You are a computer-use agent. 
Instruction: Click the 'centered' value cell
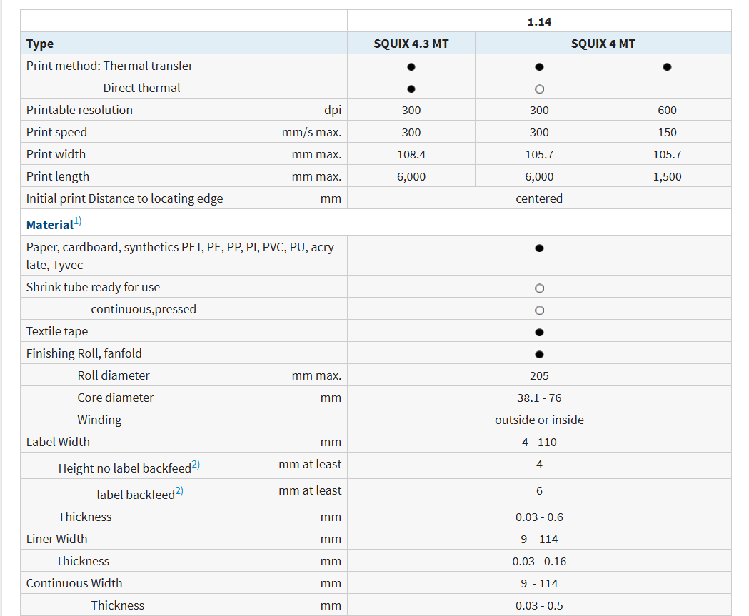click(539, 198)
